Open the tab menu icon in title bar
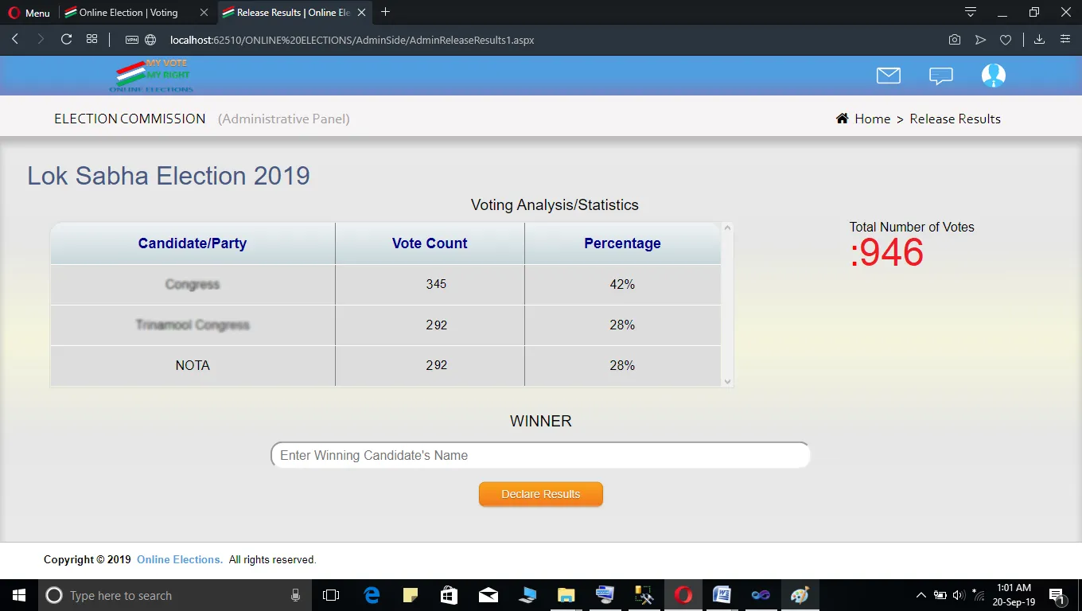This screenshot has height=611, width=1082. click(x=970, y=12)
